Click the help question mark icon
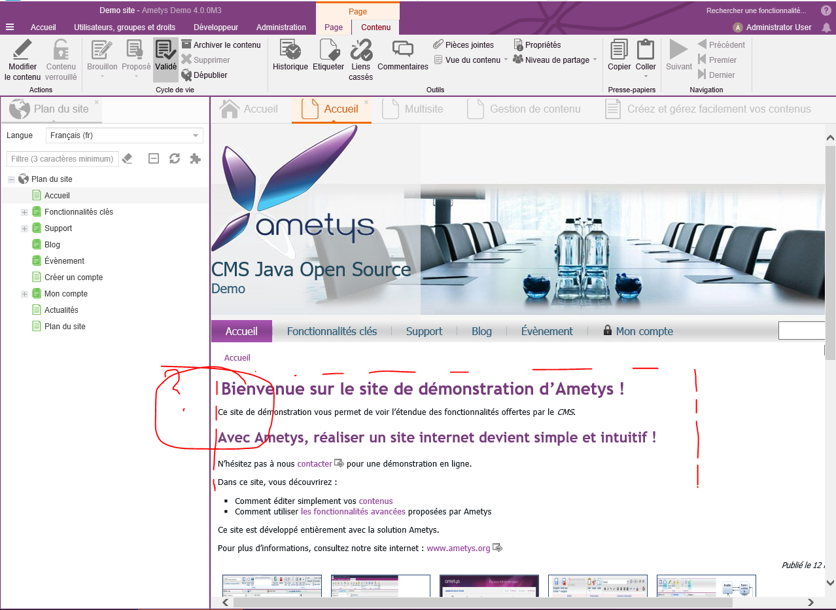Viewport: 836px width, 610px height. 826,10
